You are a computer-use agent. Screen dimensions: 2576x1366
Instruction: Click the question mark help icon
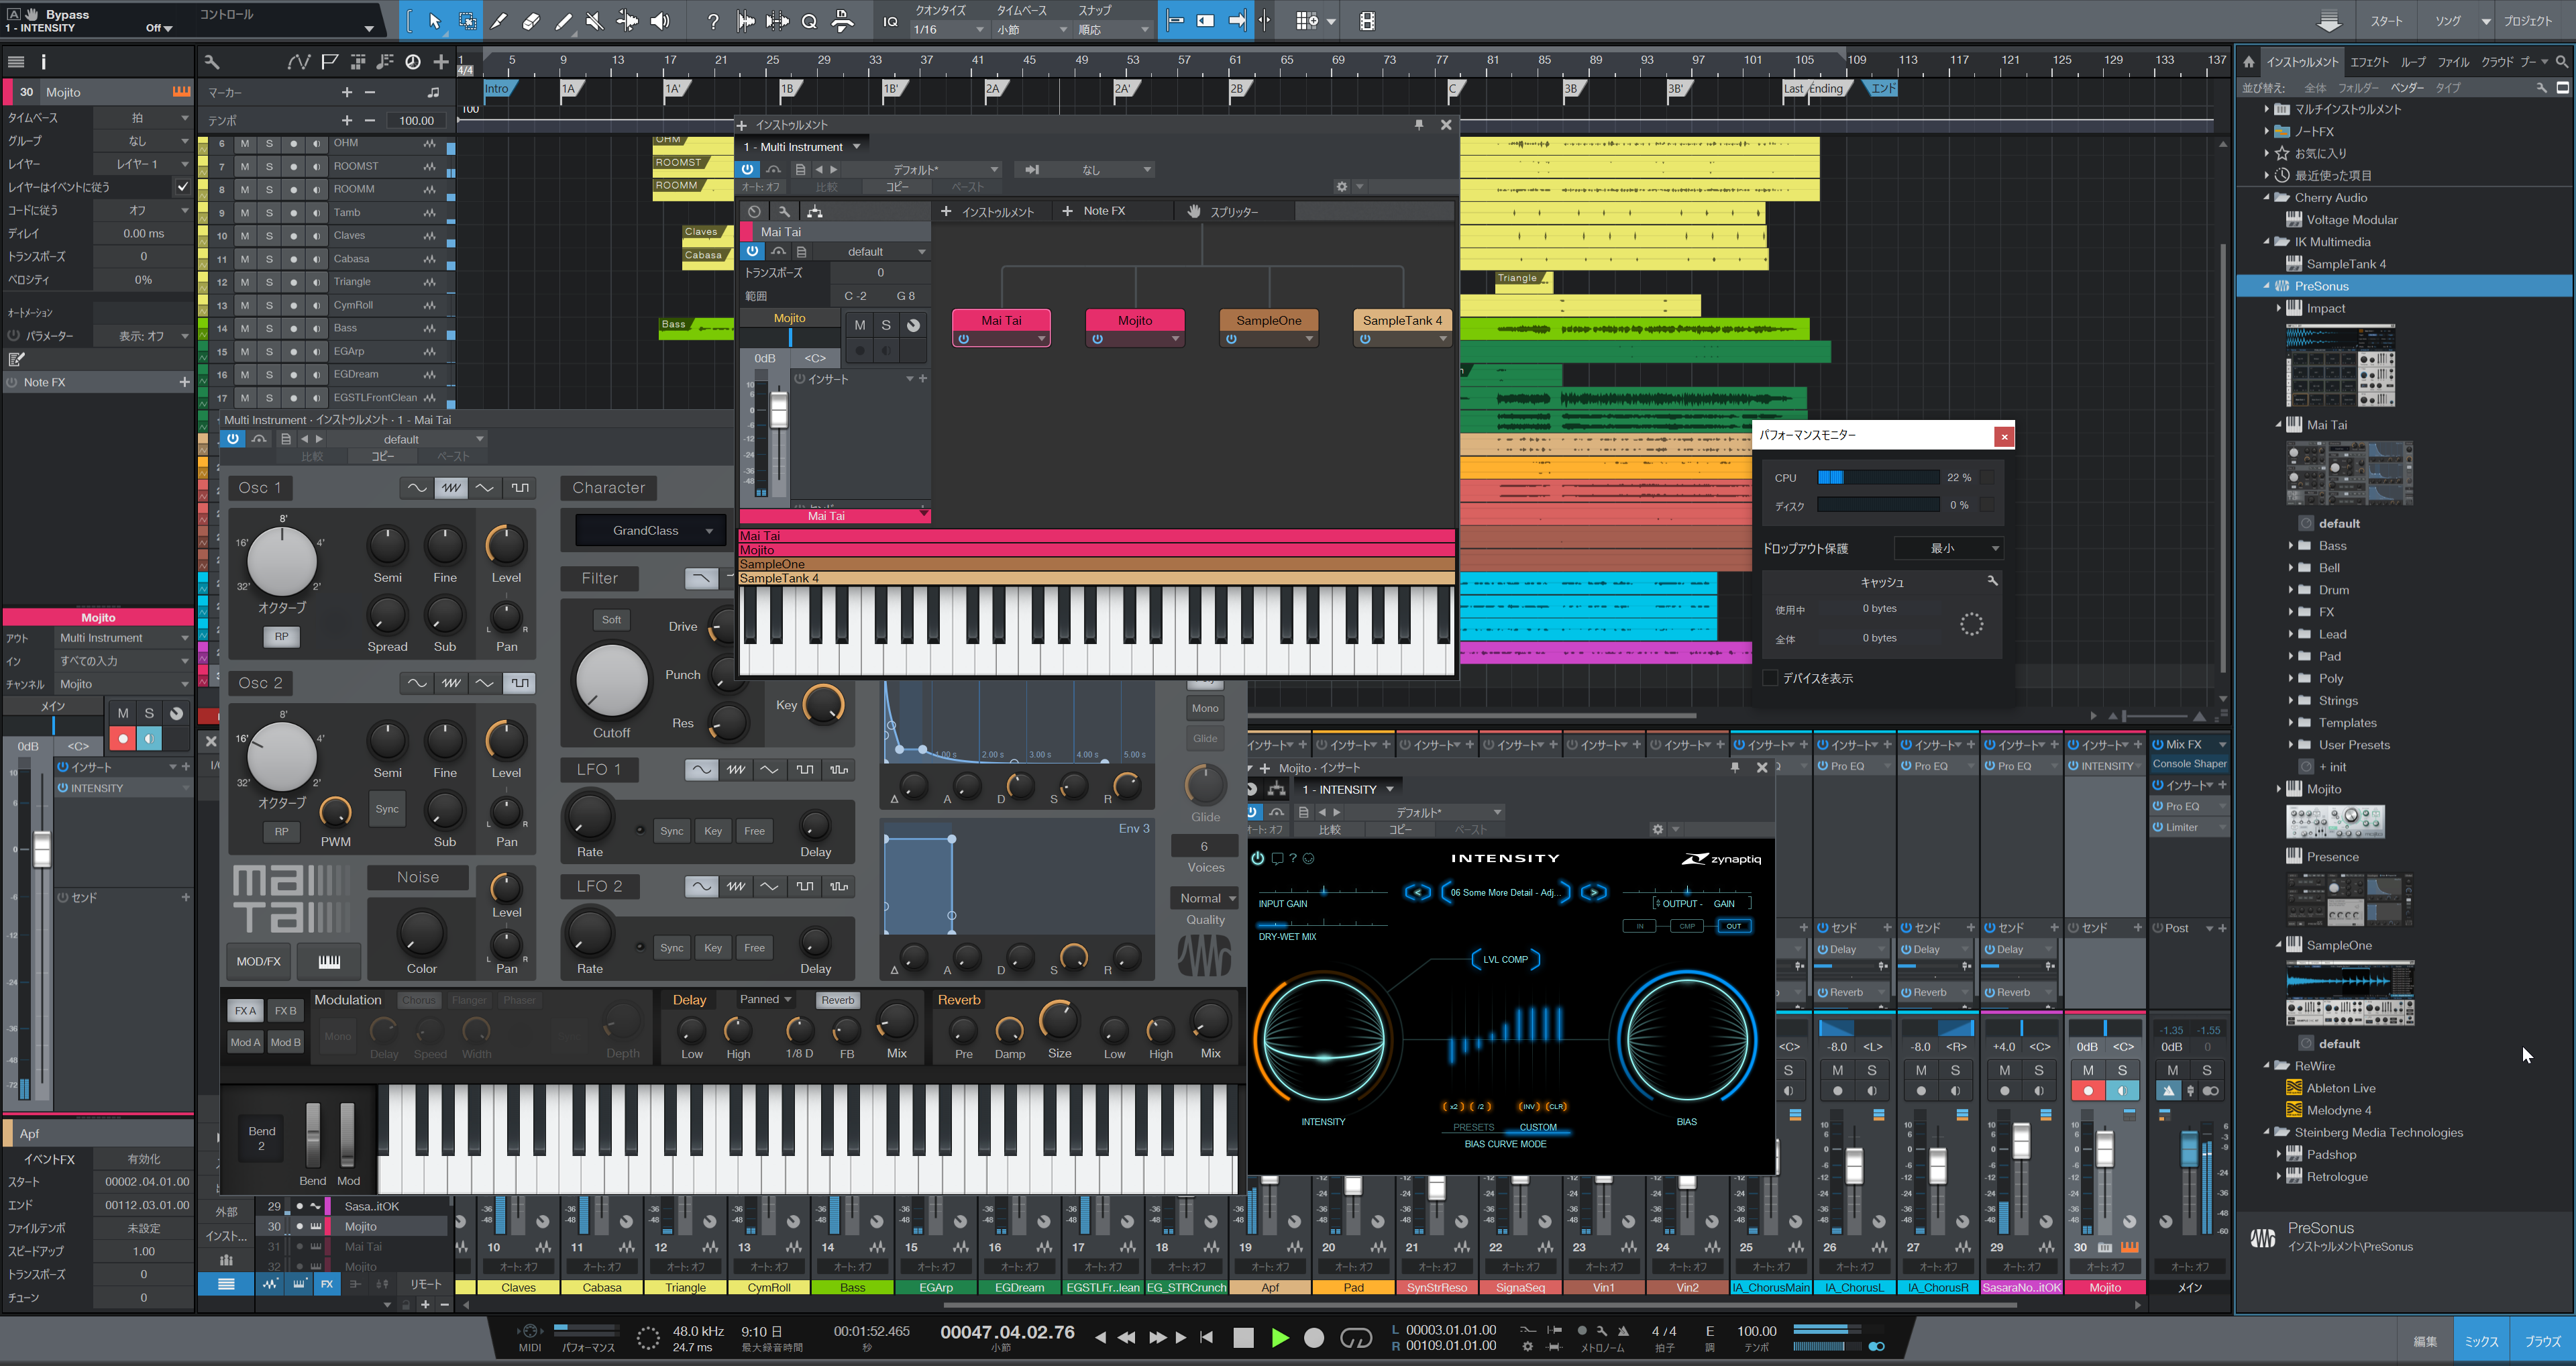[x=713, y=20]
